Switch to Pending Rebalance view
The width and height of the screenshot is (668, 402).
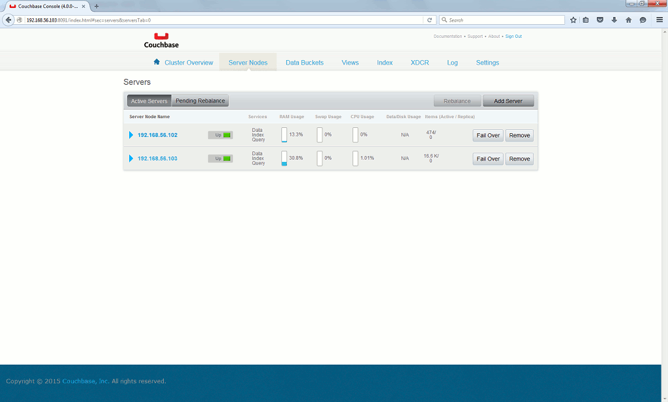pyautogui.click(x=200, y=100)
